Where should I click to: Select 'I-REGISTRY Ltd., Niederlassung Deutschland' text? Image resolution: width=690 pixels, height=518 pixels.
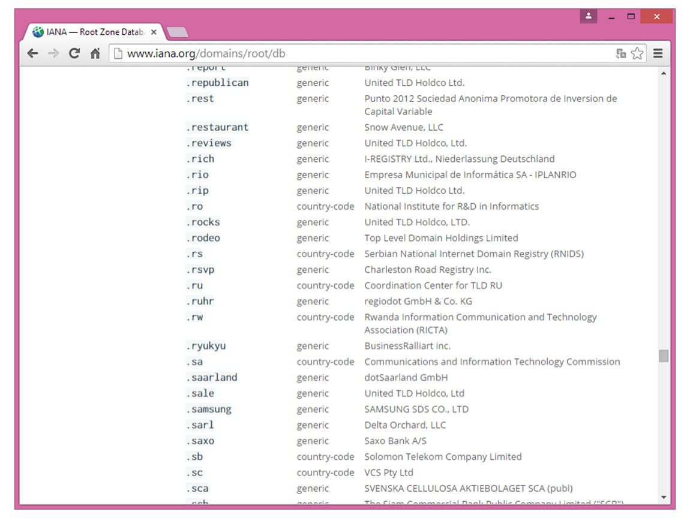pos(460,159)
